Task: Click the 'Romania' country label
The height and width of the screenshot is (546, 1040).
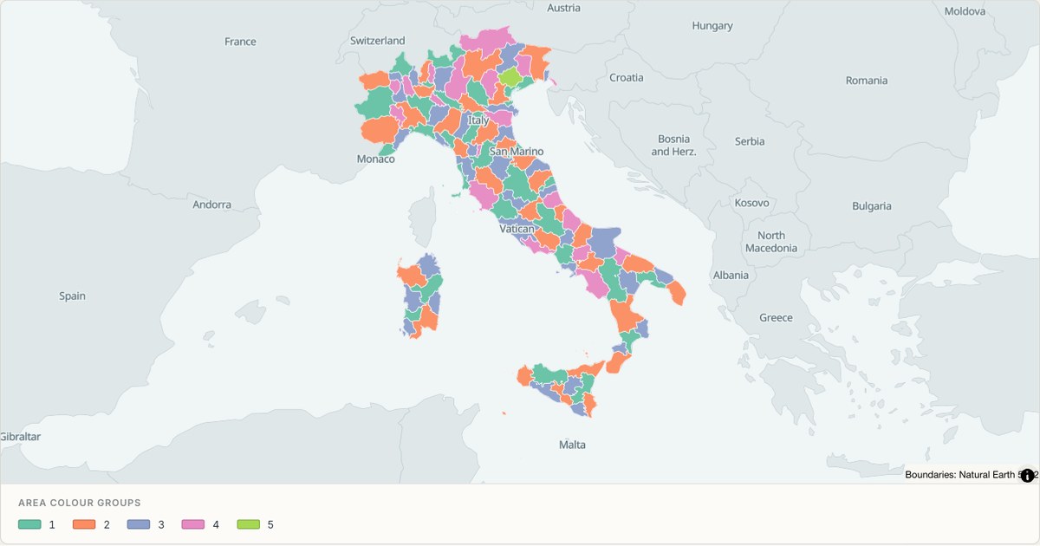Action: pos(867,81)
